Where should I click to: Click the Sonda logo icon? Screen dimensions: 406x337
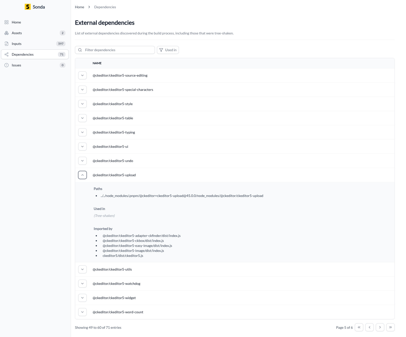pyautogui.click(x=28, y=7)
